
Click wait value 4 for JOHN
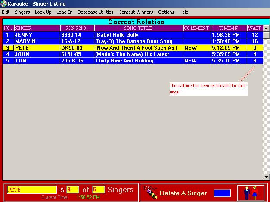click(x=254, y=54)
